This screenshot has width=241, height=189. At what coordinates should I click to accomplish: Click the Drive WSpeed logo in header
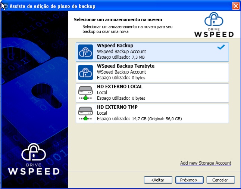point(214,25)
